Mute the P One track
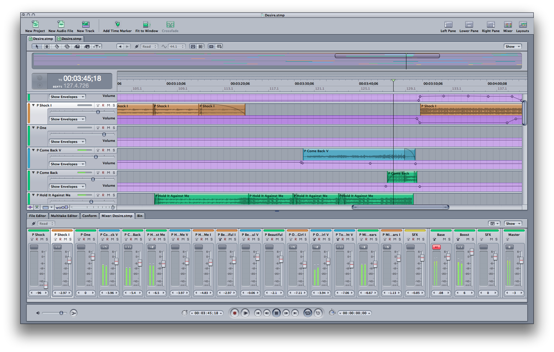This screenshot has width=554, height=352. [109, 128]
